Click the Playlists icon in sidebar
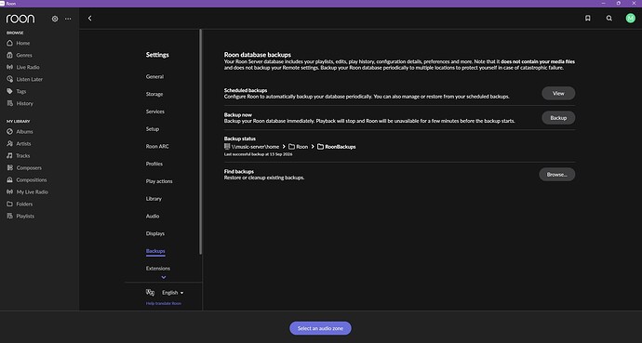Screen dimensions: 642x343 (x=10, y=216)
